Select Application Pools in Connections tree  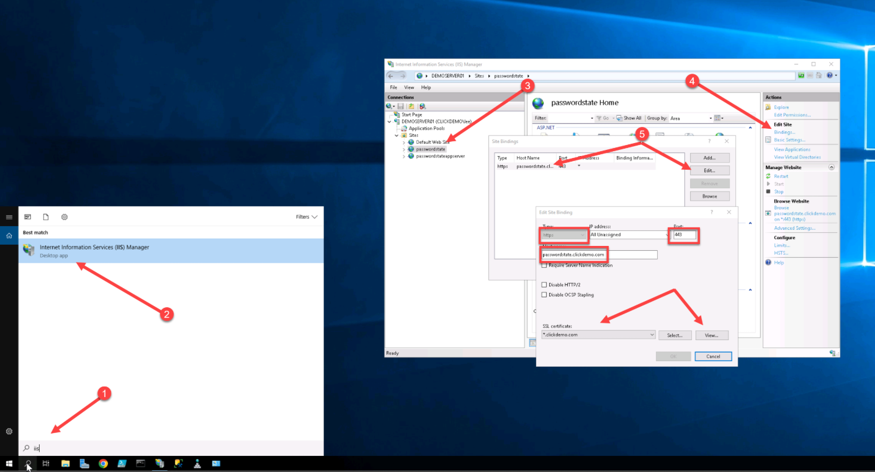coord(426,128)
